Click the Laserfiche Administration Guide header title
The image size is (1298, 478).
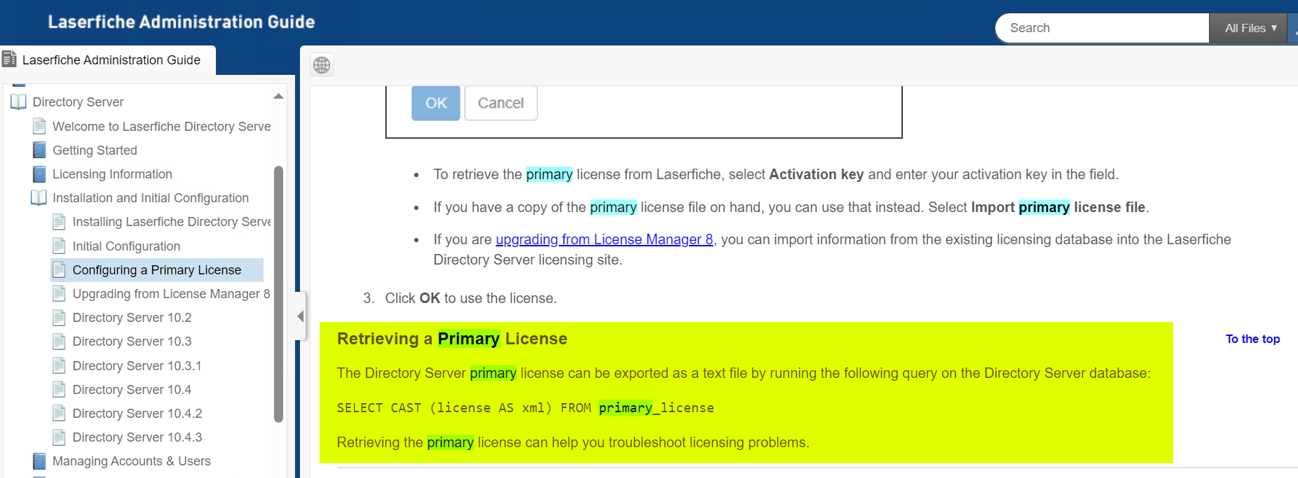[182, 22]
